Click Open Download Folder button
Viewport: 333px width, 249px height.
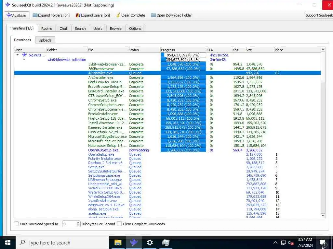coord(171,15)
